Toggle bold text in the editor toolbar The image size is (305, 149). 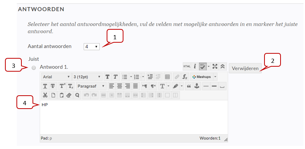tap(107, 77)
